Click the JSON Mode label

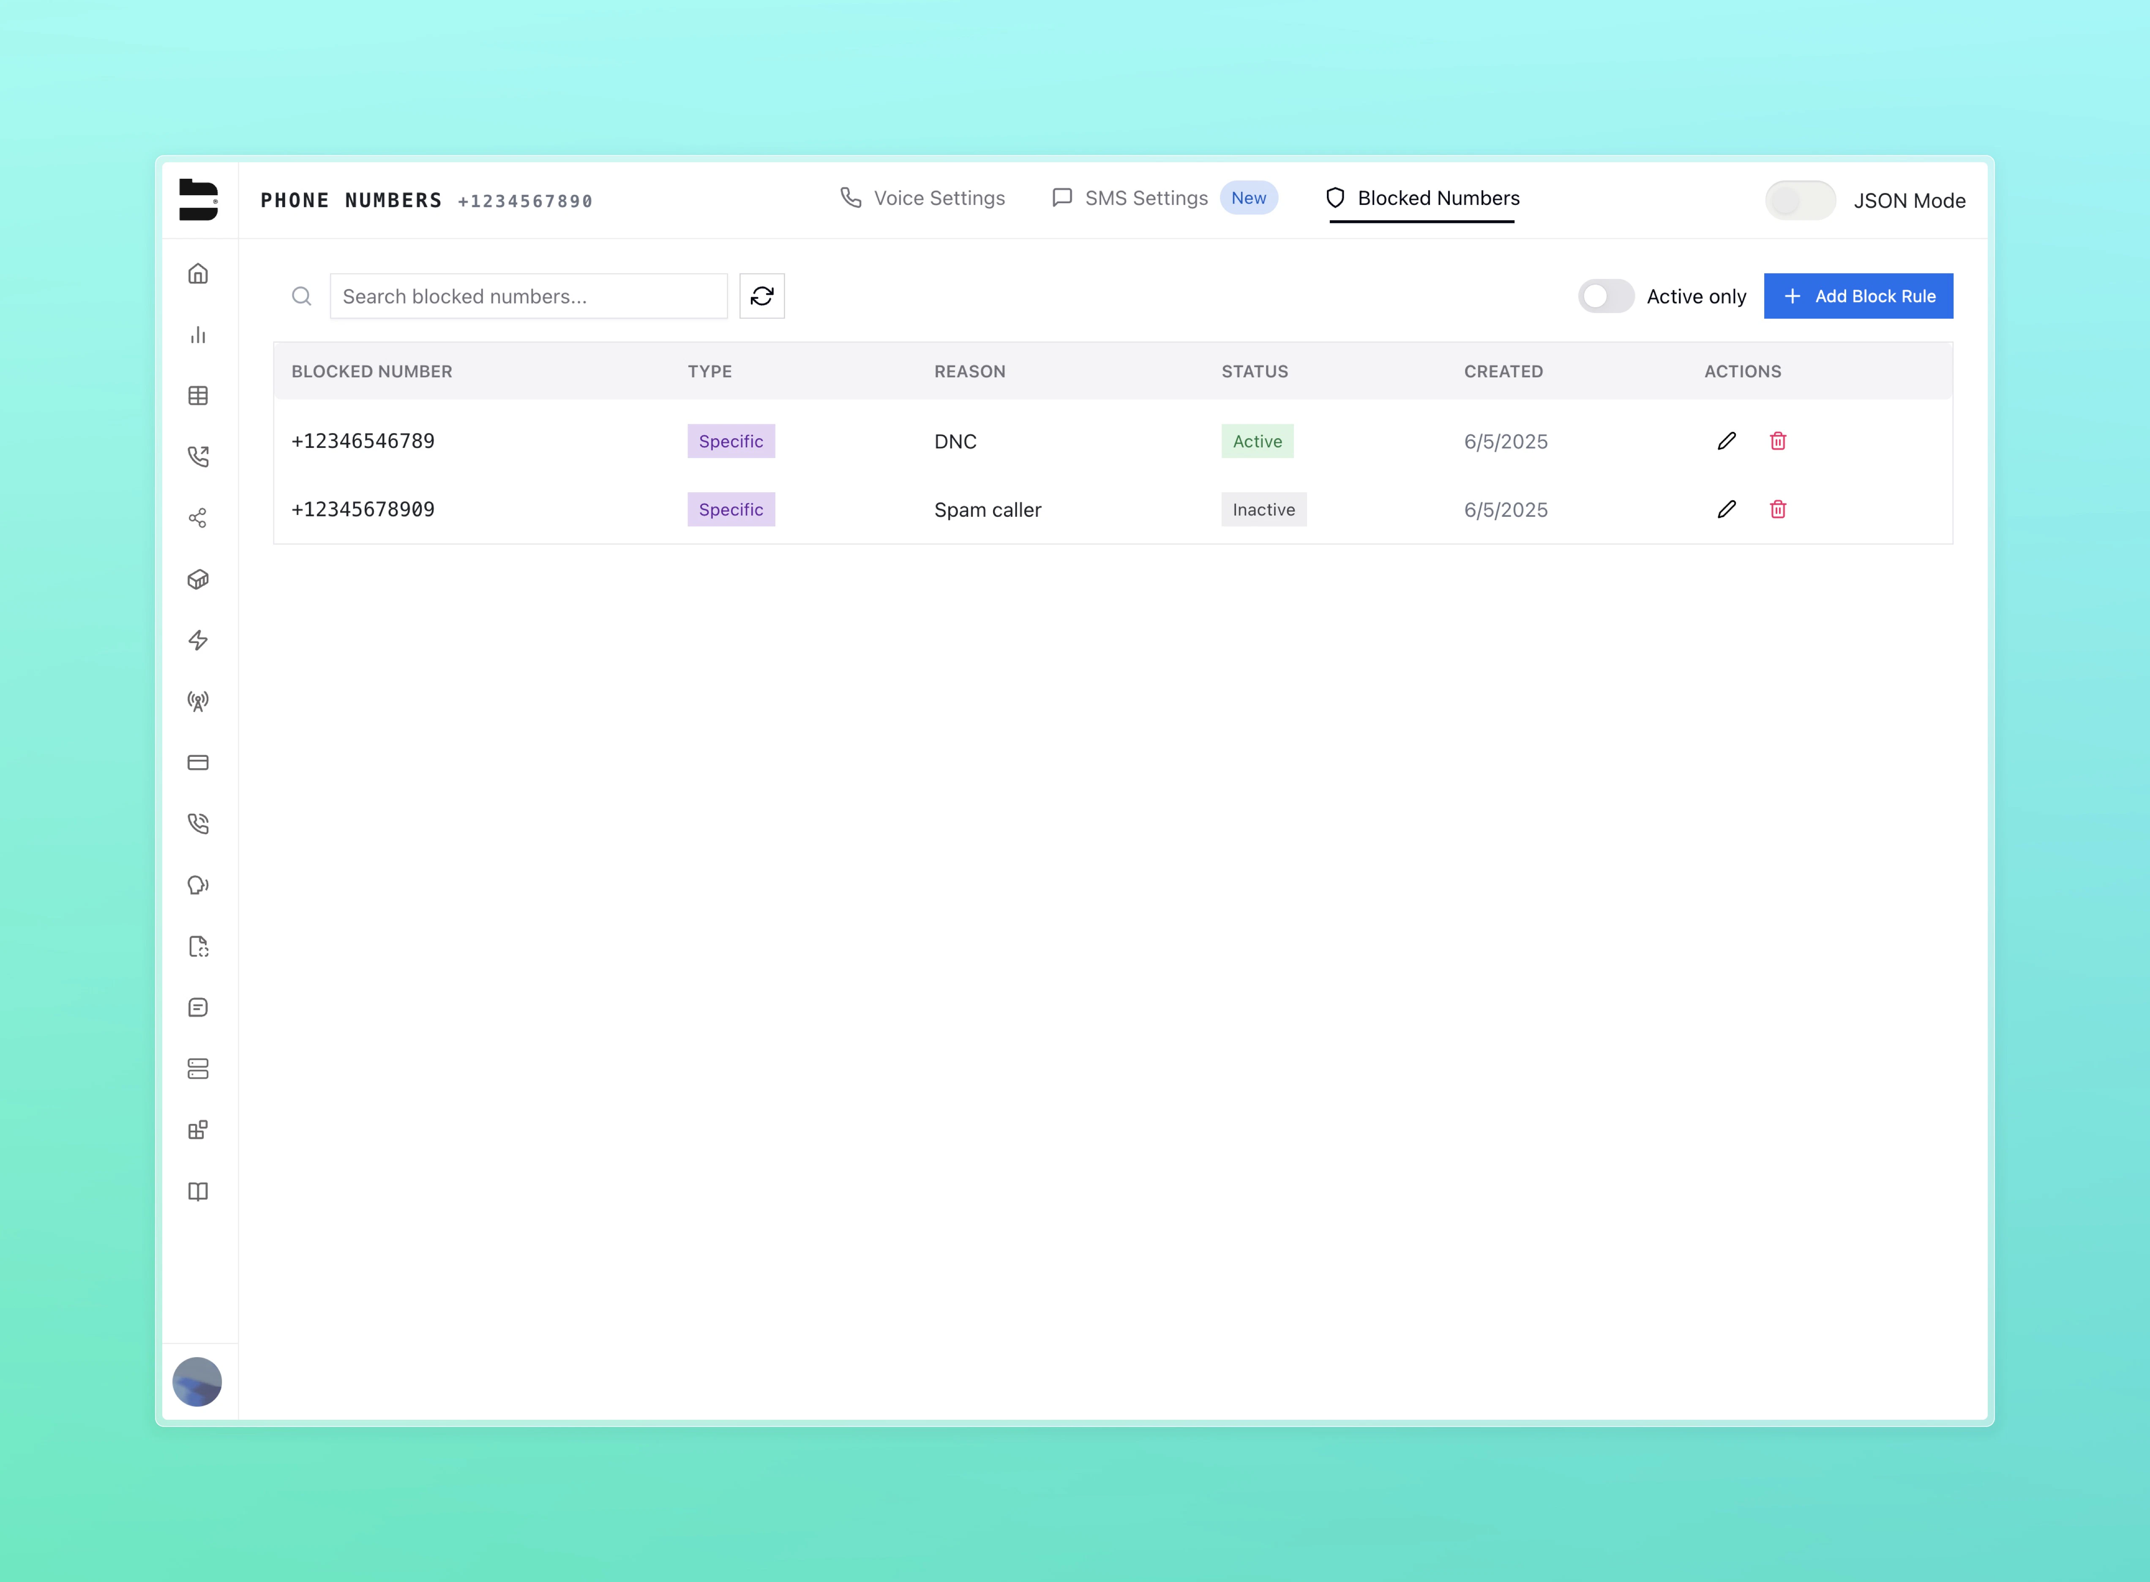[1910, 201]
